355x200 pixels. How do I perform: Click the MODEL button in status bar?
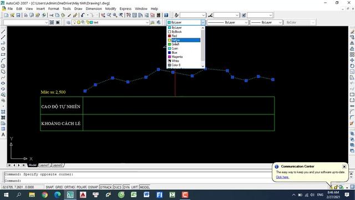click(145, 187)
